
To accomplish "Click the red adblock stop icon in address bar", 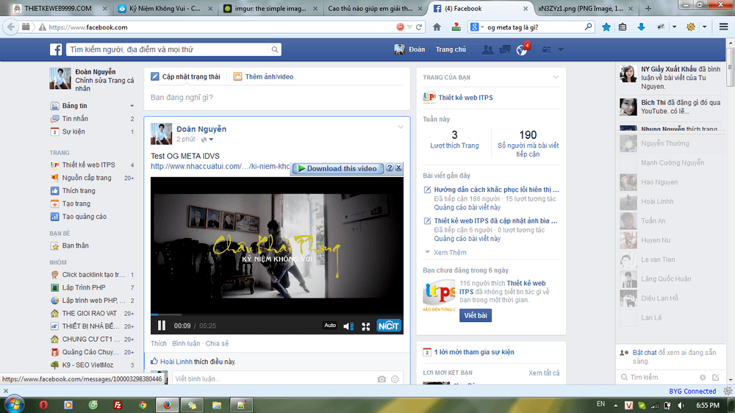I will 400,27.
